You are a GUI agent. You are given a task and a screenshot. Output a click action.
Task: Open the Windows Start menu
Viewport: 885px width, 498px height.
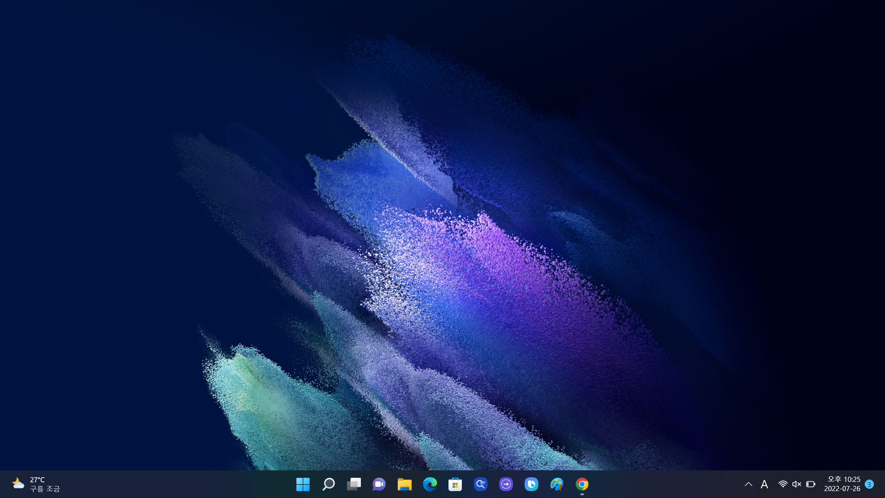[x=303, y=484]
